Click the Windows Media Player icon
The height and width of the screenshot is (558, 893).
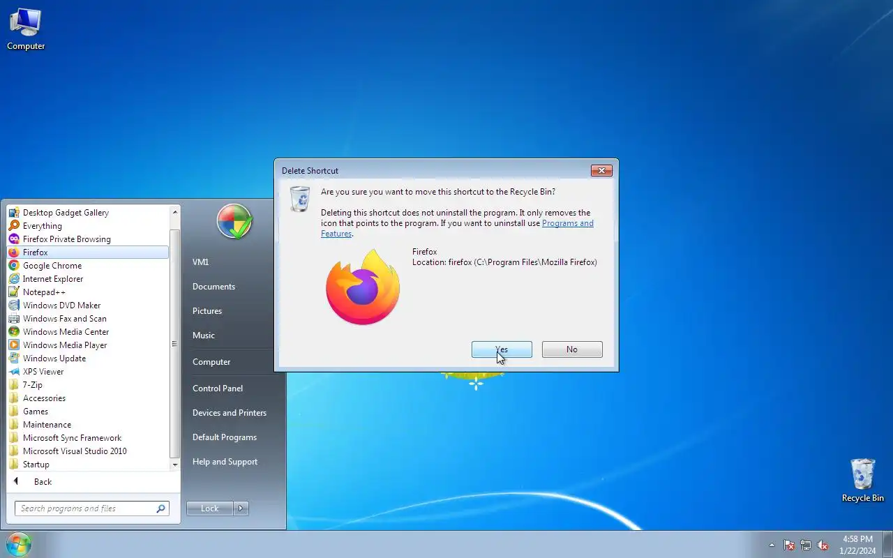13,345
